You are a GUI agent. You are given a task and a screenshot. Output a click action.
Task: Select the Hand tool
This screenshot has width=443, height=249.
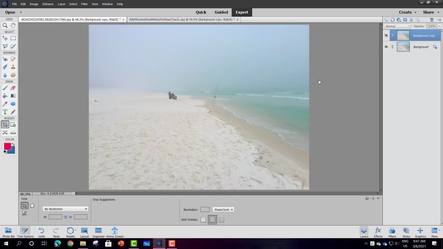click(x=13, y=25)
